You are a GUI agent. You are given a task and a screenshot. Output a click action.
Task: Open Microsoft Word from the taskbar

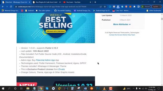pyautogui.click(x=85, y=88)
